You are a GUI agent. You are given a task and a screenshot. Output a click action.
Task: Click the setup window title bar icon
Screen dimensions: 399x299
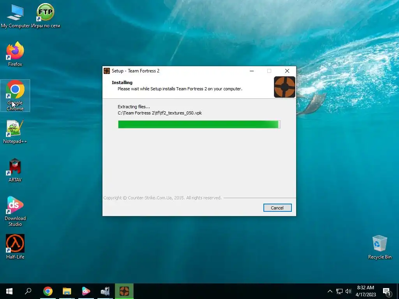click(x=107, y=71)
